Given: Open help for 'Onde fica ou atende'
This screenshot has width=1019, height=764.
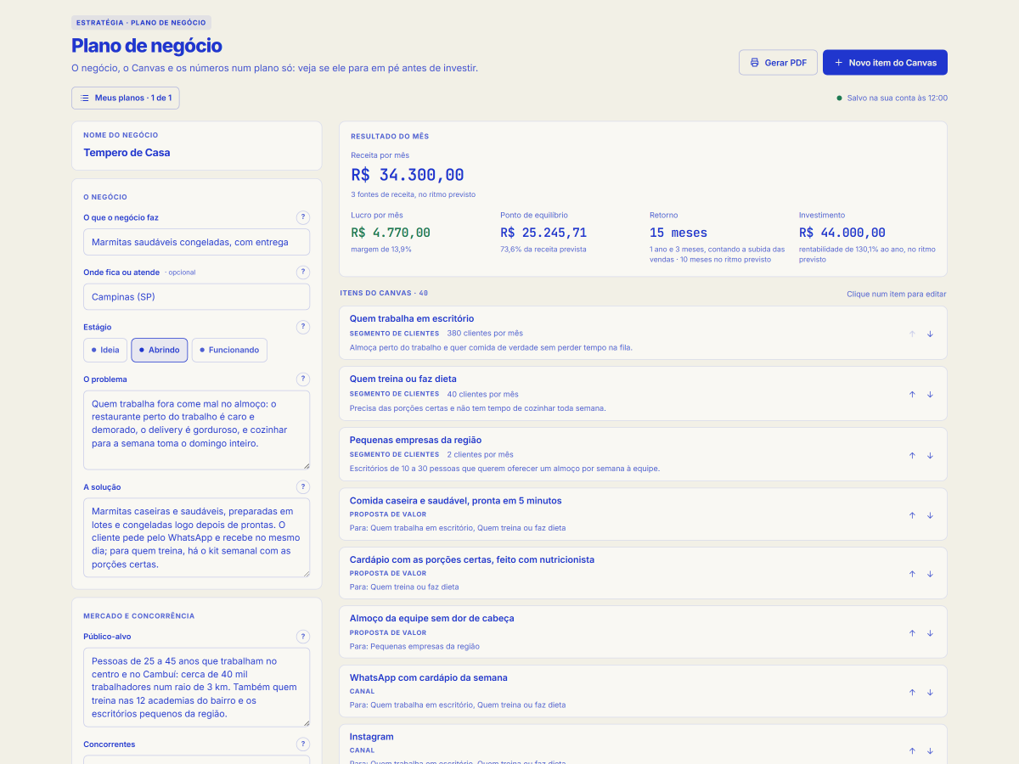Looking at the screenshot, I should tap(303, 272).
